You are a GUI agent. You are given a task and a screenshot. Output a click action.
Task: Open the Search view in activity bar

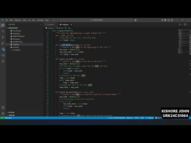[3, 31]
